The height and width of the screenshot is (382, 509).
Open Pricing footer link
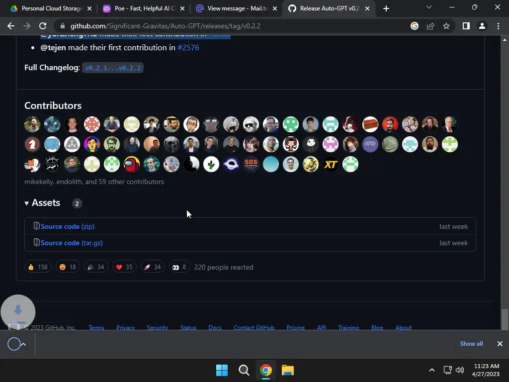295,327
